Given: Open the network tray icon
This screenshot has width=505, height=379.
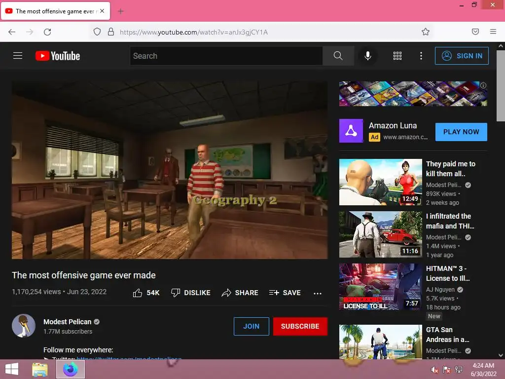Looking at the screenshot, I should tap(459, 370).
